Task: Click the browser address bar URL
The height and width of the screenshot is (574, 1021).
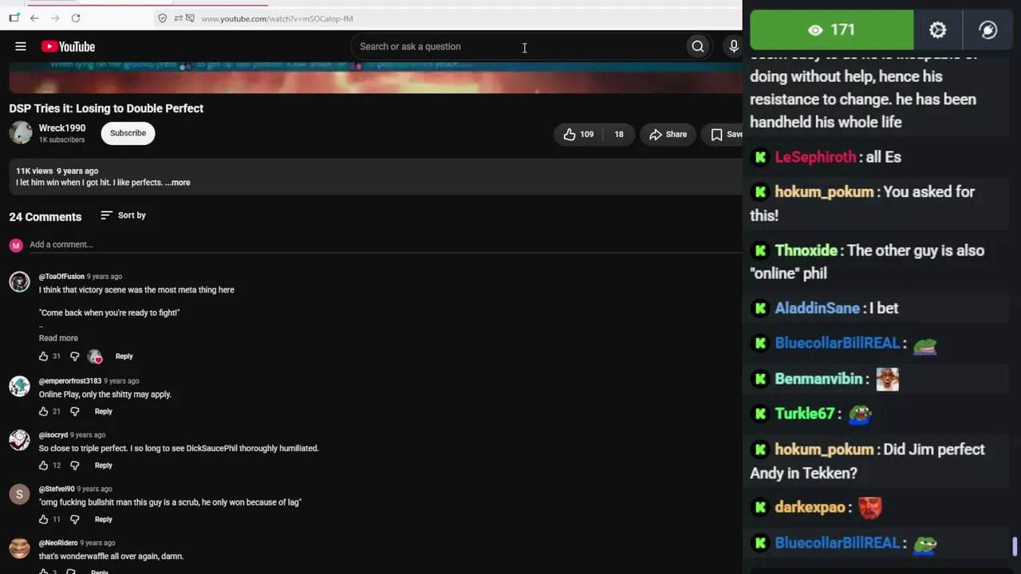Action: click(x=277, y=18)
